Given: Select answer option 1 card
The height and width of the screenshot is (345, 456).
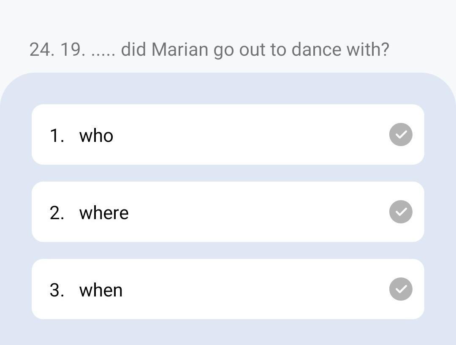Looking at the screenshot, I should coord(228,135).
